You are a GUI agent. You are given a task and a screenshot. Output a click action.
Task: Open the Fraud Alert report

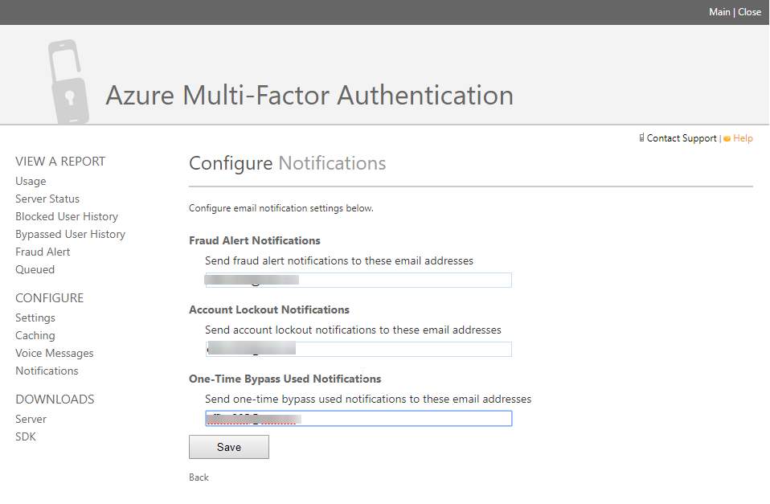43,252
